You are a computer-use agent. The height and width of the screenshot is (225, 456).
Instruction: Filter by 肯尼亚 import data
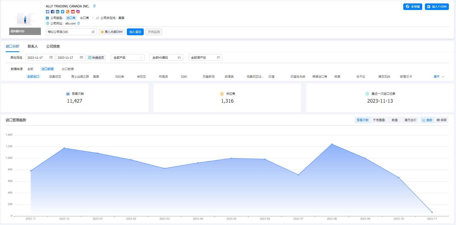pyautogui.click(x=141, y=77)
